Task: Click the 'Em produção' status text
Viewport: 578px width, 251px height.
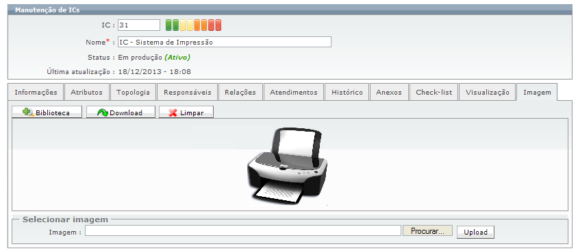Action: (x=140, y=57)
